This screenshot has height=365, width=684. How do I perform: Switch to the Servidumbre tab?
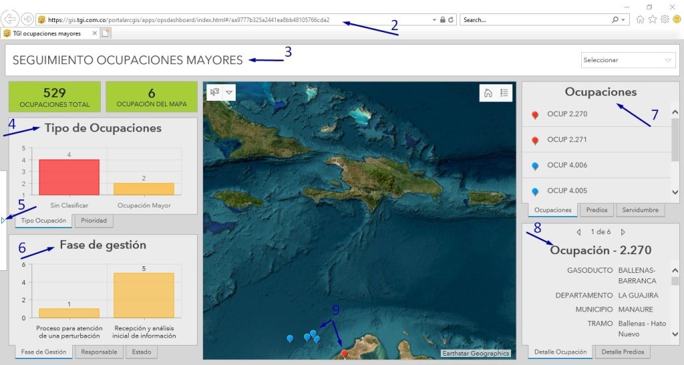tap(640, 210)
